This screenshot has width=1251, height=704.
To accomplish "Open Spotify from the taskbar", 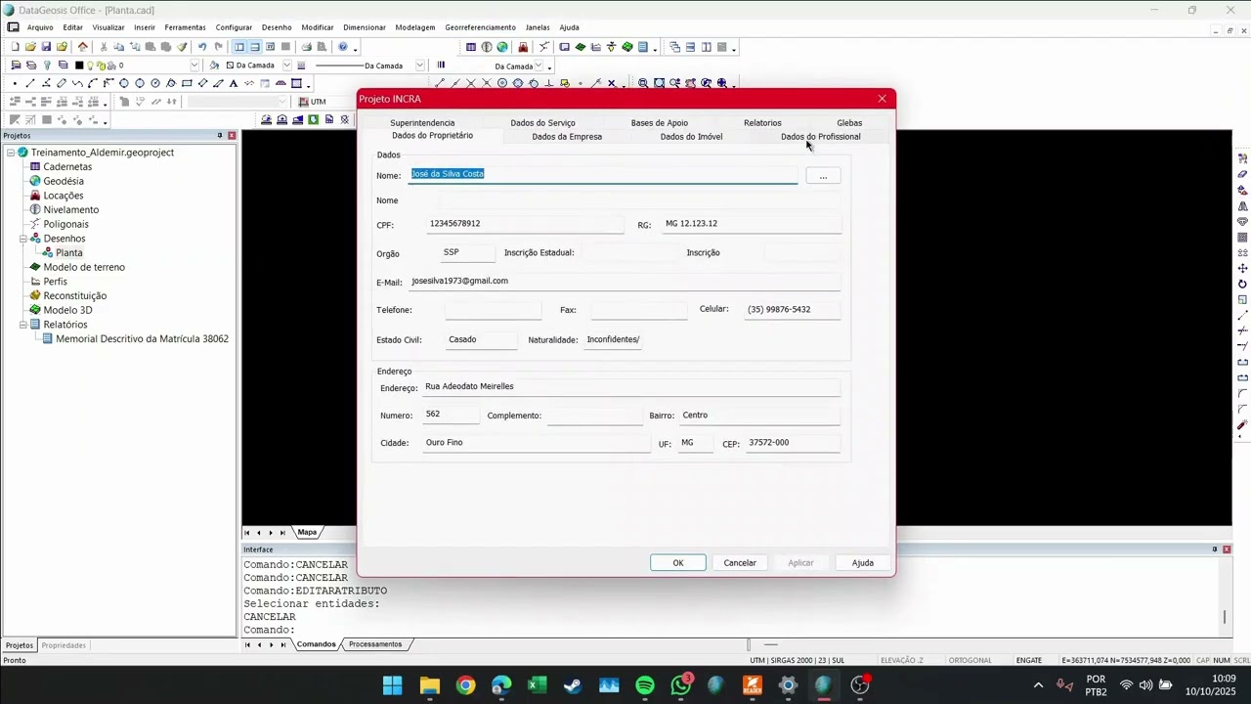I will click(x=645, y=685).
